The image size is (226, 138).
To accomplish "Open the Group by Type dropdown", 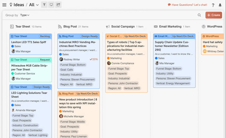I will pyautogui.click(x=25, y=15).
